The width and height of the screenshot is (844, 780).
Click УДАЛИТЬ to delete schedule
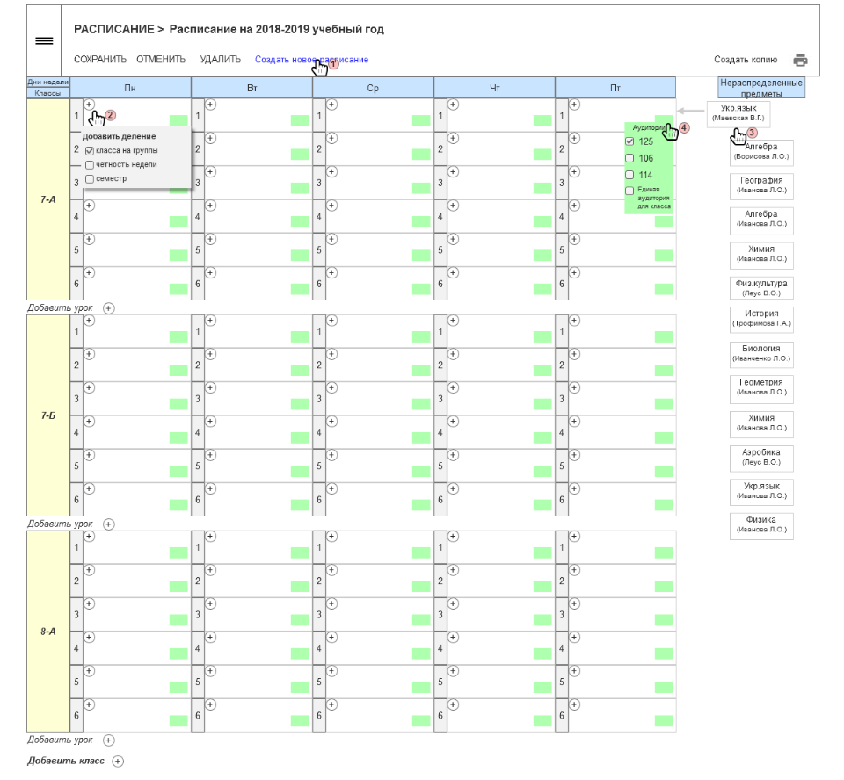[x=220, y=60]
